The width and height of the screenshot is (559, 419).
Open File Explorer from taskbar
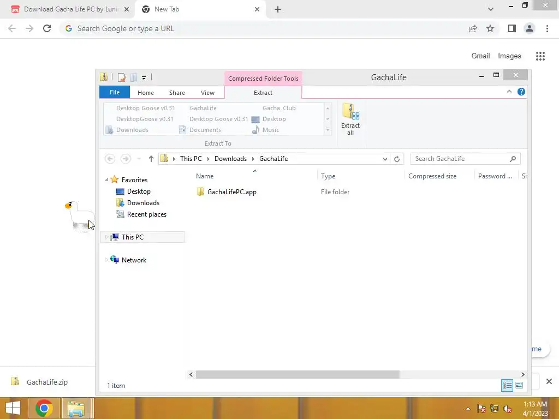coord(76,408)
